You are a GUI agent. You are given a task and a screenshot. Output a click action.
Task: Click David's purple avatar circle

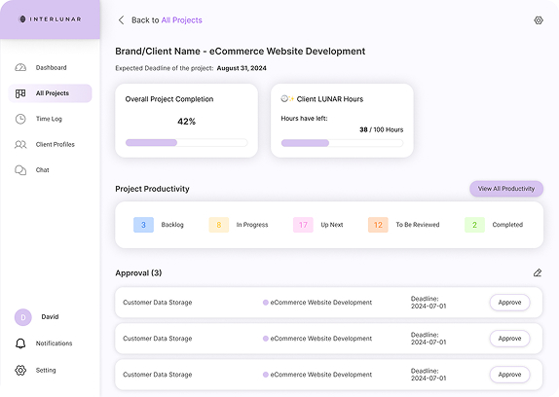tap(23, 317)
